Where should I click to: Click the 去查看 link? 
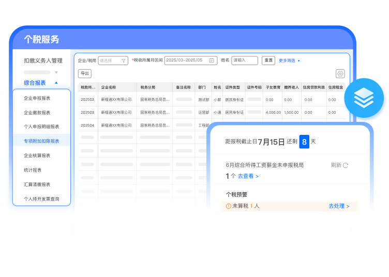click(x=248, y=176)
